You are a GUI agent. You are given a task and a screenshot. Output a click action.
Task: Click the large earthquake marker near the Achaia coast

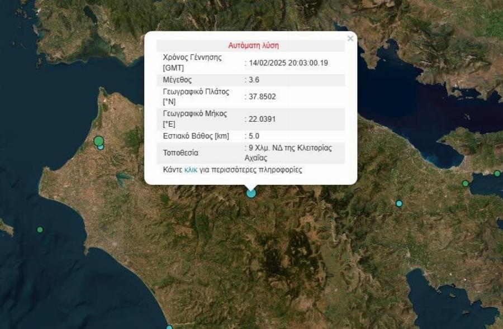[98, 139]
